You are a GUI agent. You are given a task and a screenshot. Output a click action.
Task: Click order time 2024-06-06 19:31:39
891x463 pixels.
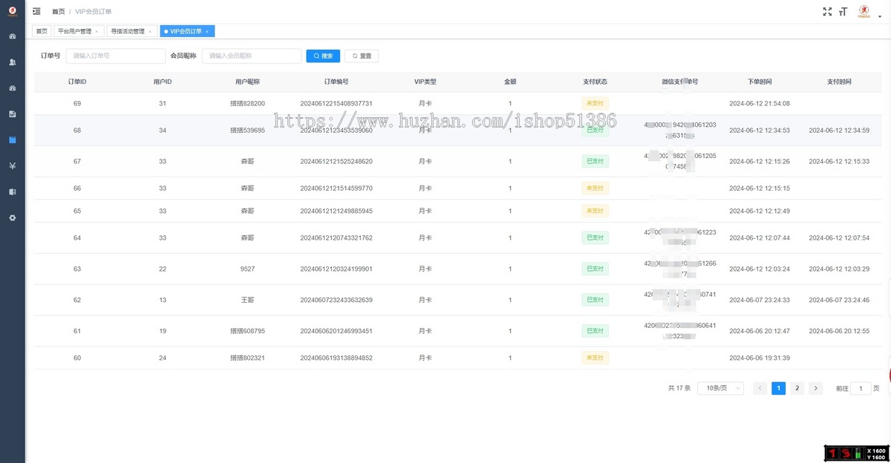[760, 358]
